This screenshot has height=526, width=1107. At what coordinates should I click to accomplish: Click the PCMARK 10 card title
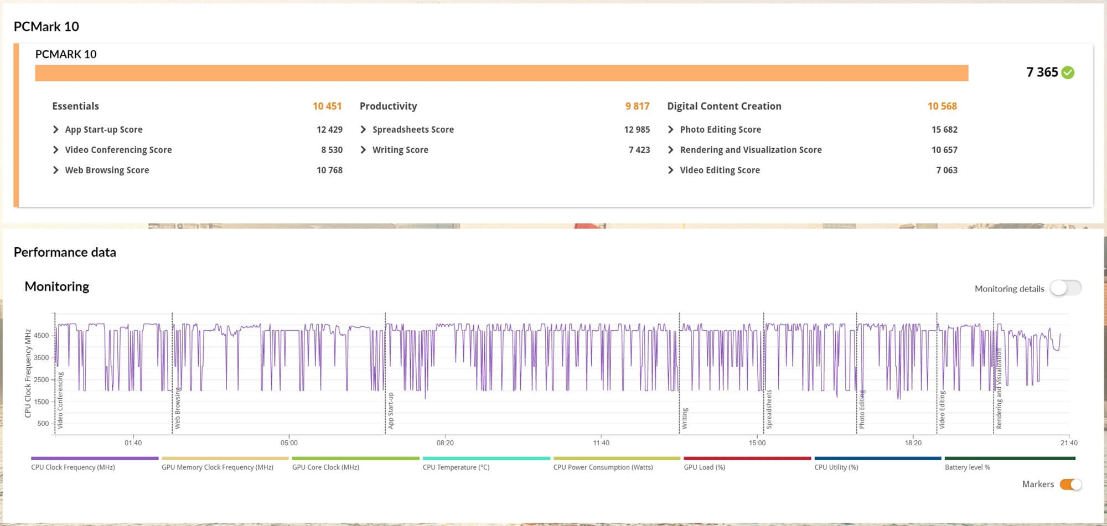pyautogui.click(x=66, y=54)
